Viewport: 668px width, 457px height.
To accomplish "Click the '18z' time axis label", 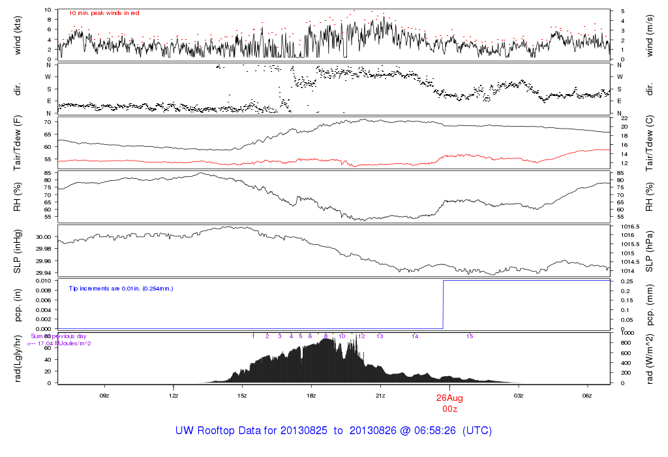I will [311, 396].
